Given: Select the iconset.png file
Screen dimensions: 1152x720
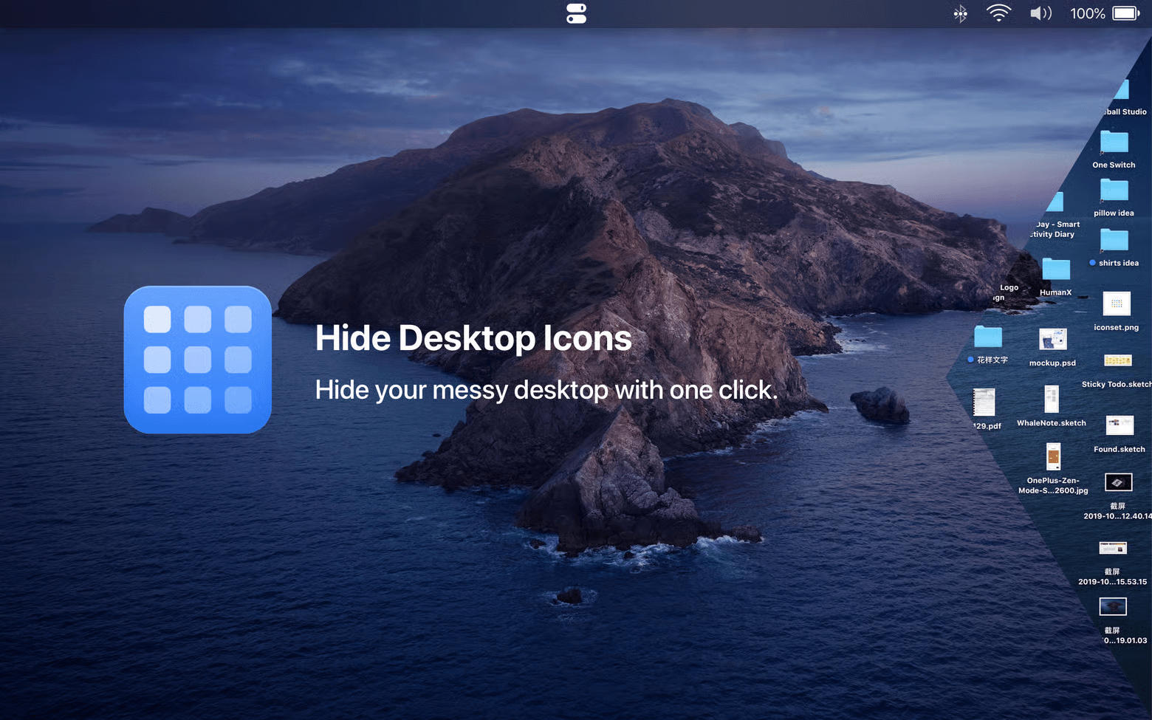Looking at the screenshot, I should click(1116, 304).
